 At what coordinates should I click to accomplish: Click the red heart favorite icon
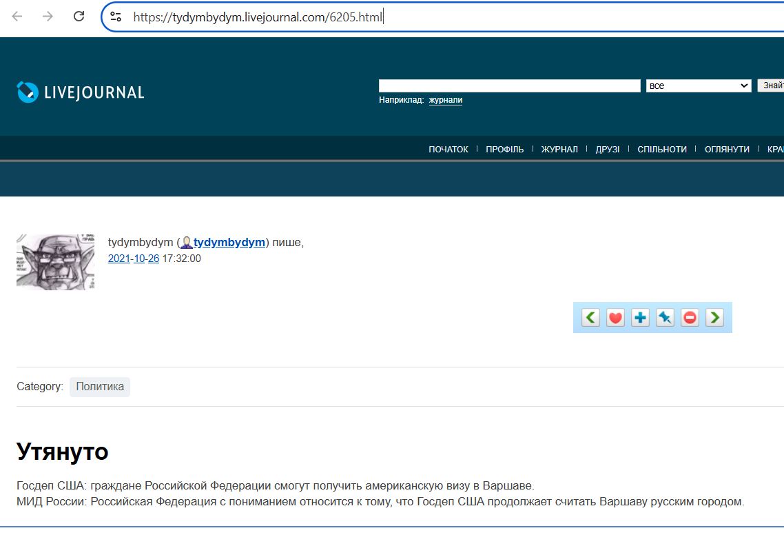[615, 318]
